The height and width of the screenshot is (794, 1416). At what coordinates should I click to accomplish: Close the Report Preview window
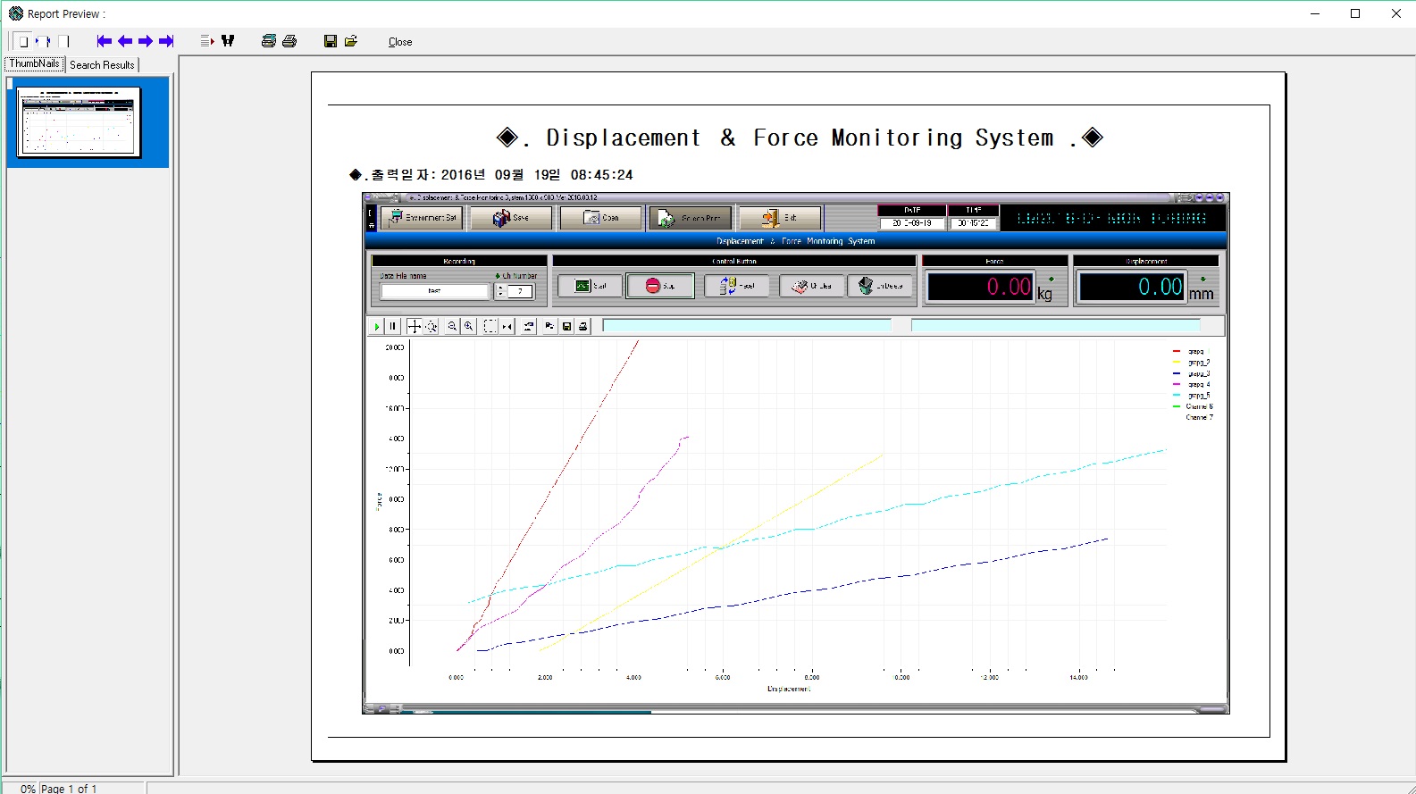point(1395,13)
